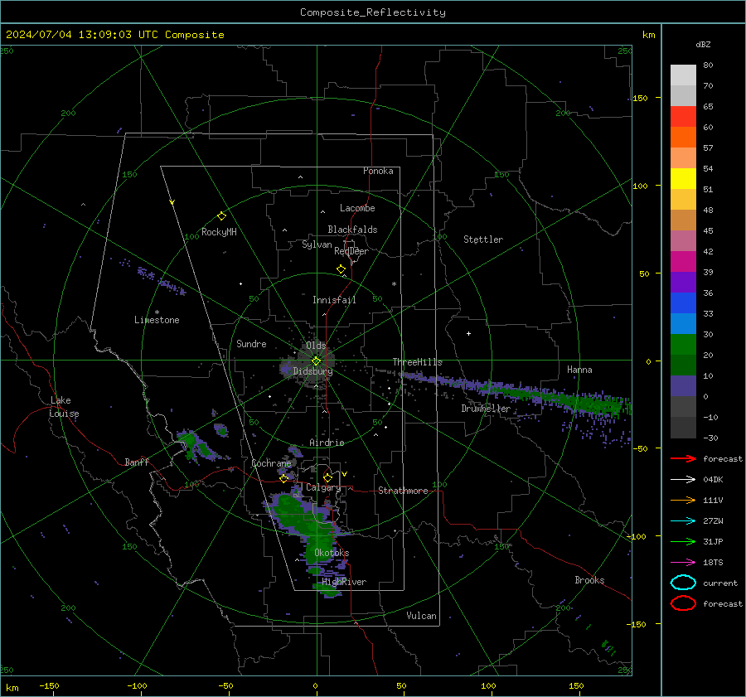746x697 pixels.
Task: Select the lightest gray 80 dBZ swatch
Action: pyautogui.click(x=683, y=75)
